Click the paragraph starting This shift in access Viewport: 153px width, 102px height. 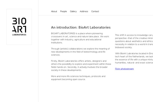tap(134, 41)
